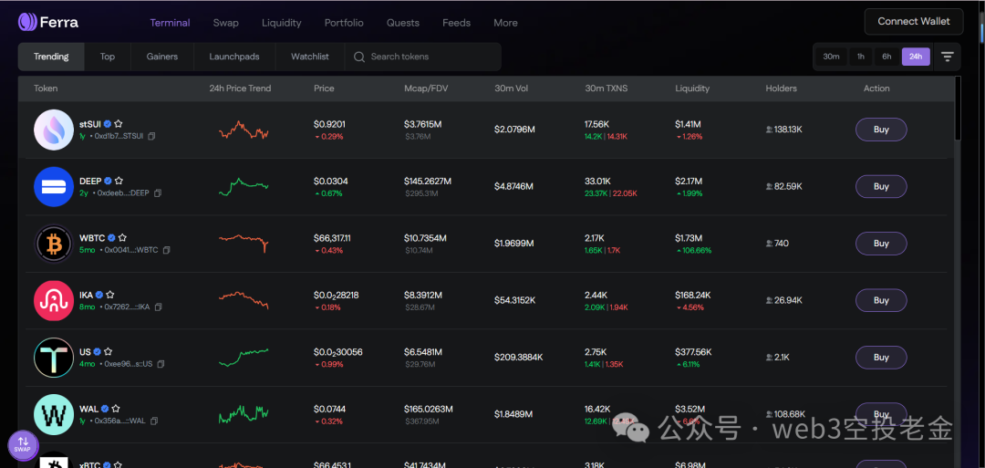
Task: Switch to the Top tab
Action: (x=108, y=57)
